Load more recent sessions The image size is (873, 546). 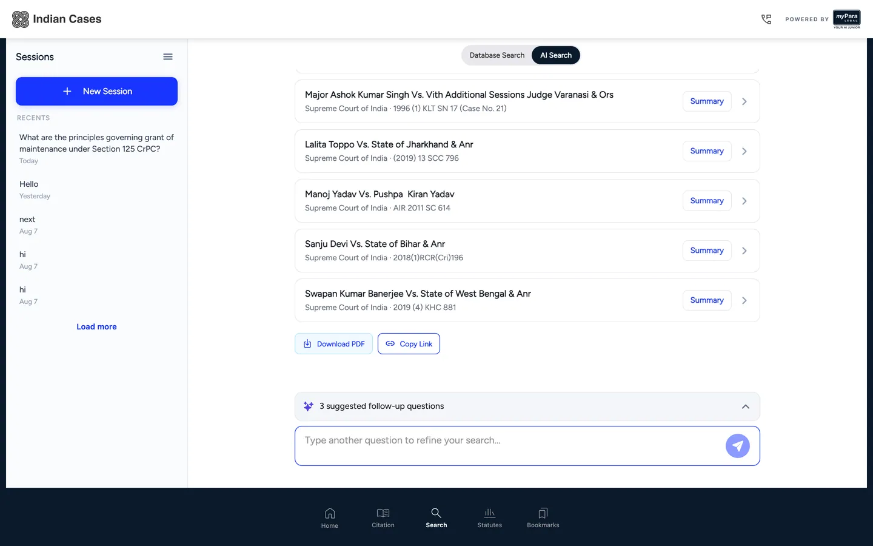tap(96, 326)
